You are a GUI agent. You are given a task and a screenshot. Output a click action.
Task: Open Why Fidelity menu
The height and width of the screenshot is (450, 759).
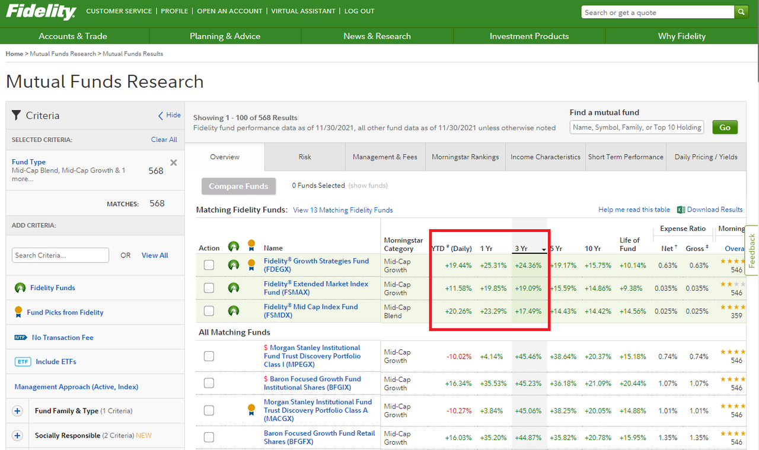[682, 36]
